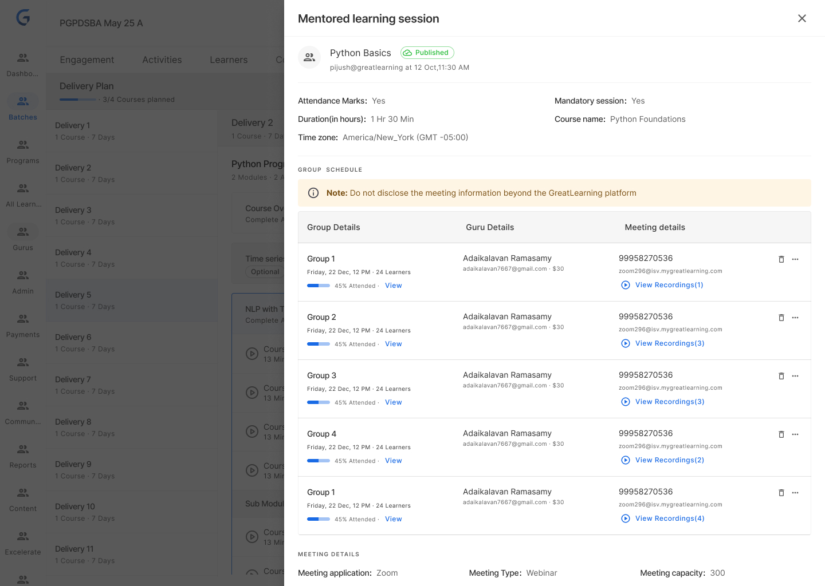The image size is (825, 586).
Task: Open Payments in the sidebar
Action: click(23, 325)
